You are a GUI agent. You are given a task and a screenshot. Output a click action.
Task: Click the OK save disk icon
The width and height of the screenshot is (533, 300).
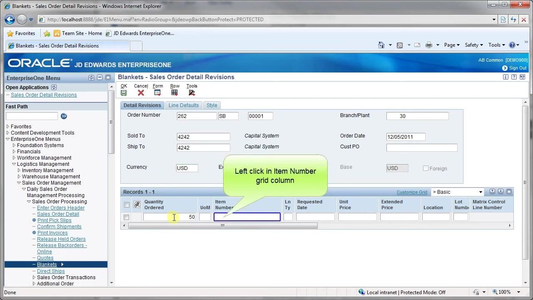tap(124, 93)
